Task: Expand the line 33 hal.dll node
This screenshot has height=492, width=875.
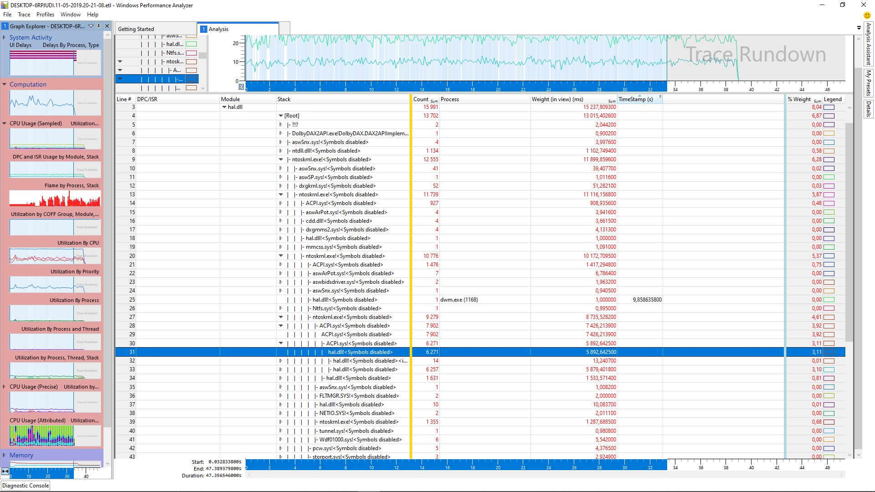Action: click(281, 369)
